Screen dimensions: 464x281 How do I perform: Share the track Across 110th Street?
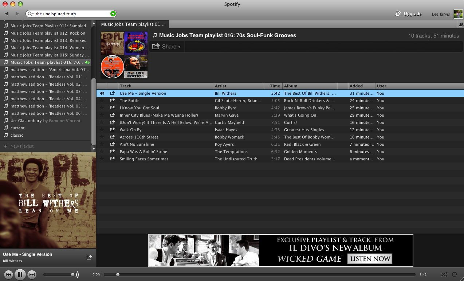113,137
